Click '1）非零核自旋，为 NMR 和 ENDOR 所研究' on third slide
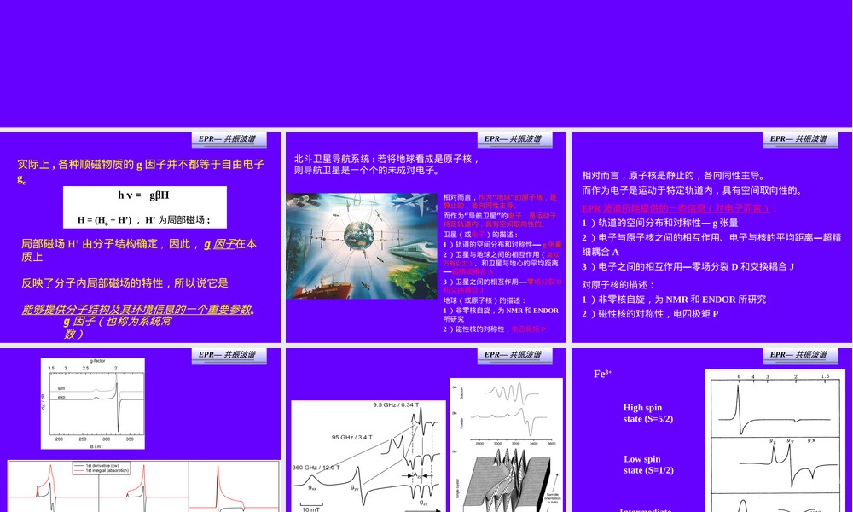853x512 pixels. (x=674, y=300)
